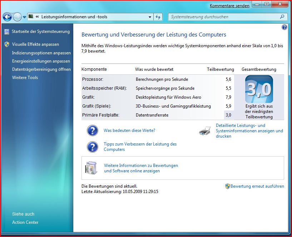
Task: Open Startseite der Systemsteuerung
Action: (41, 31)
